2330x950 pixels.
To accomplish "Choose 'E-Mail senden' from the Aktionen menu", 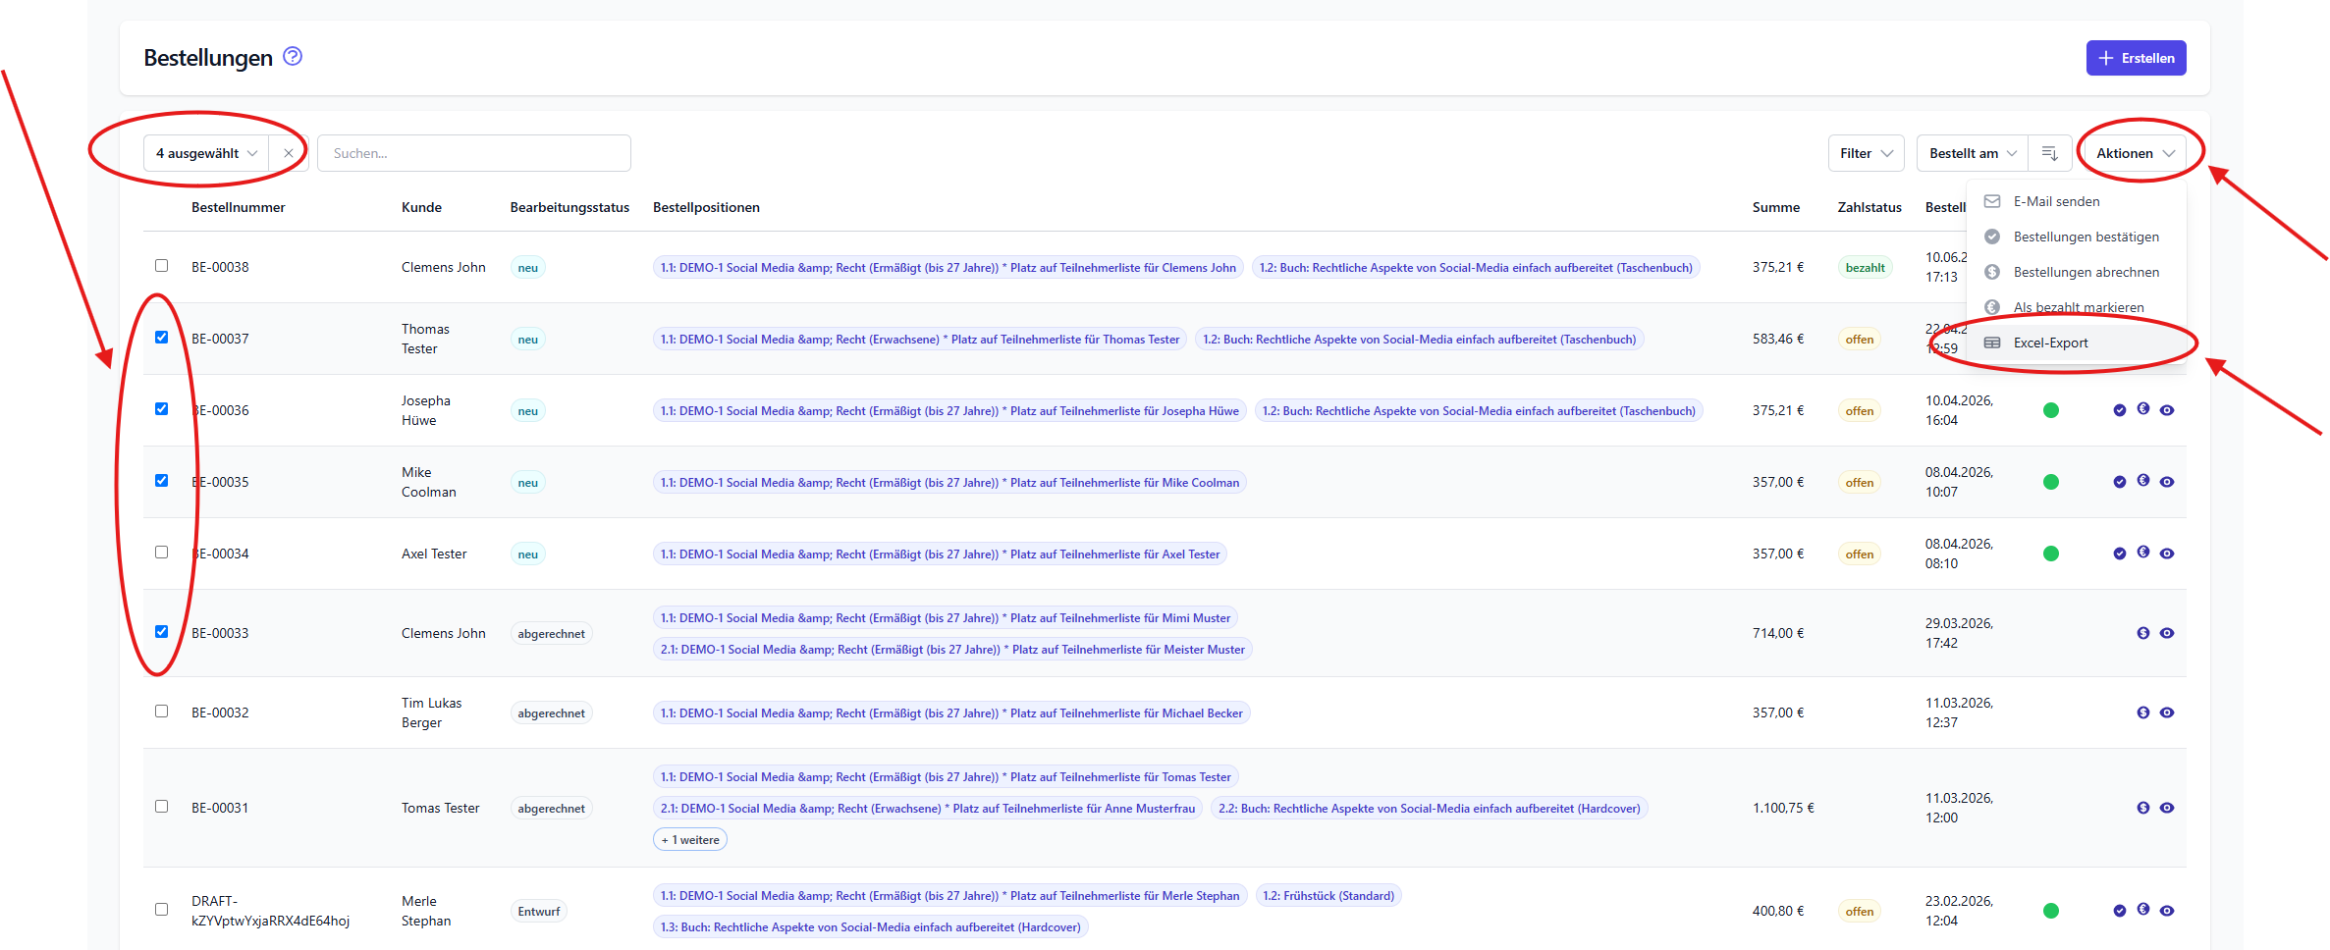I will click(x=2077, y=201).
